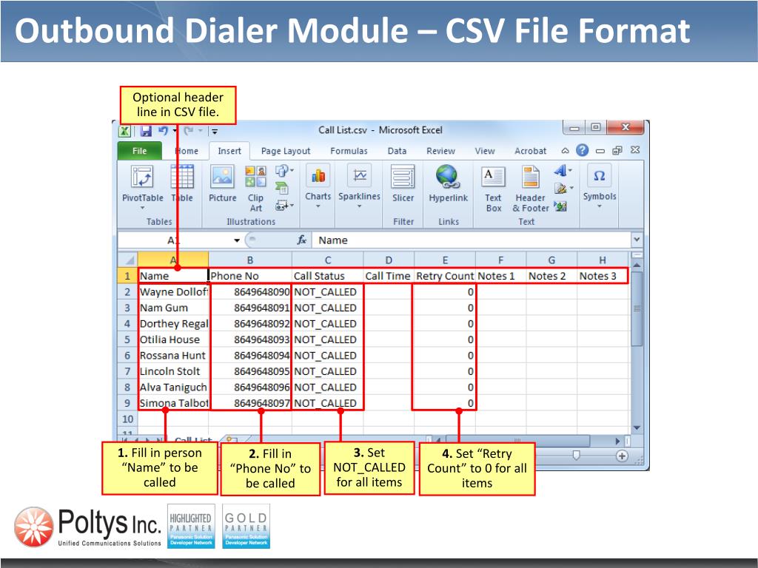Screen dimensions: 758x568
Task: Switch to the Review tab
Action: point(440,151)
